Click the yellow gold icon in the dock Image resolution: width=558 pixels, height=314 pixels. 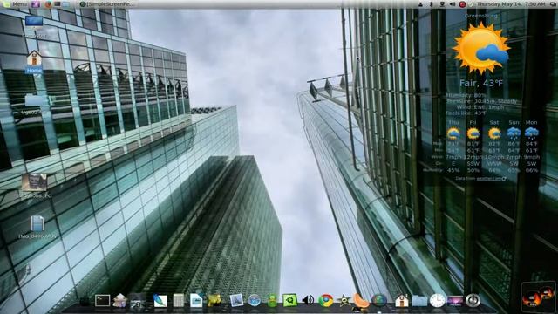[x=214, y=301]
